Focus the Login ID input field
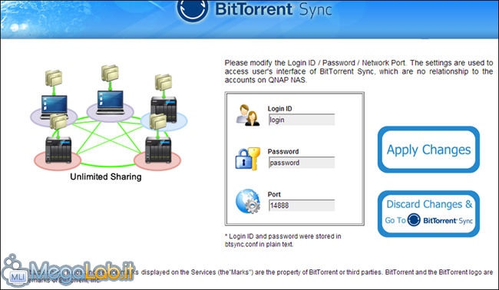 pyautogui.click(x=302, y=120)
